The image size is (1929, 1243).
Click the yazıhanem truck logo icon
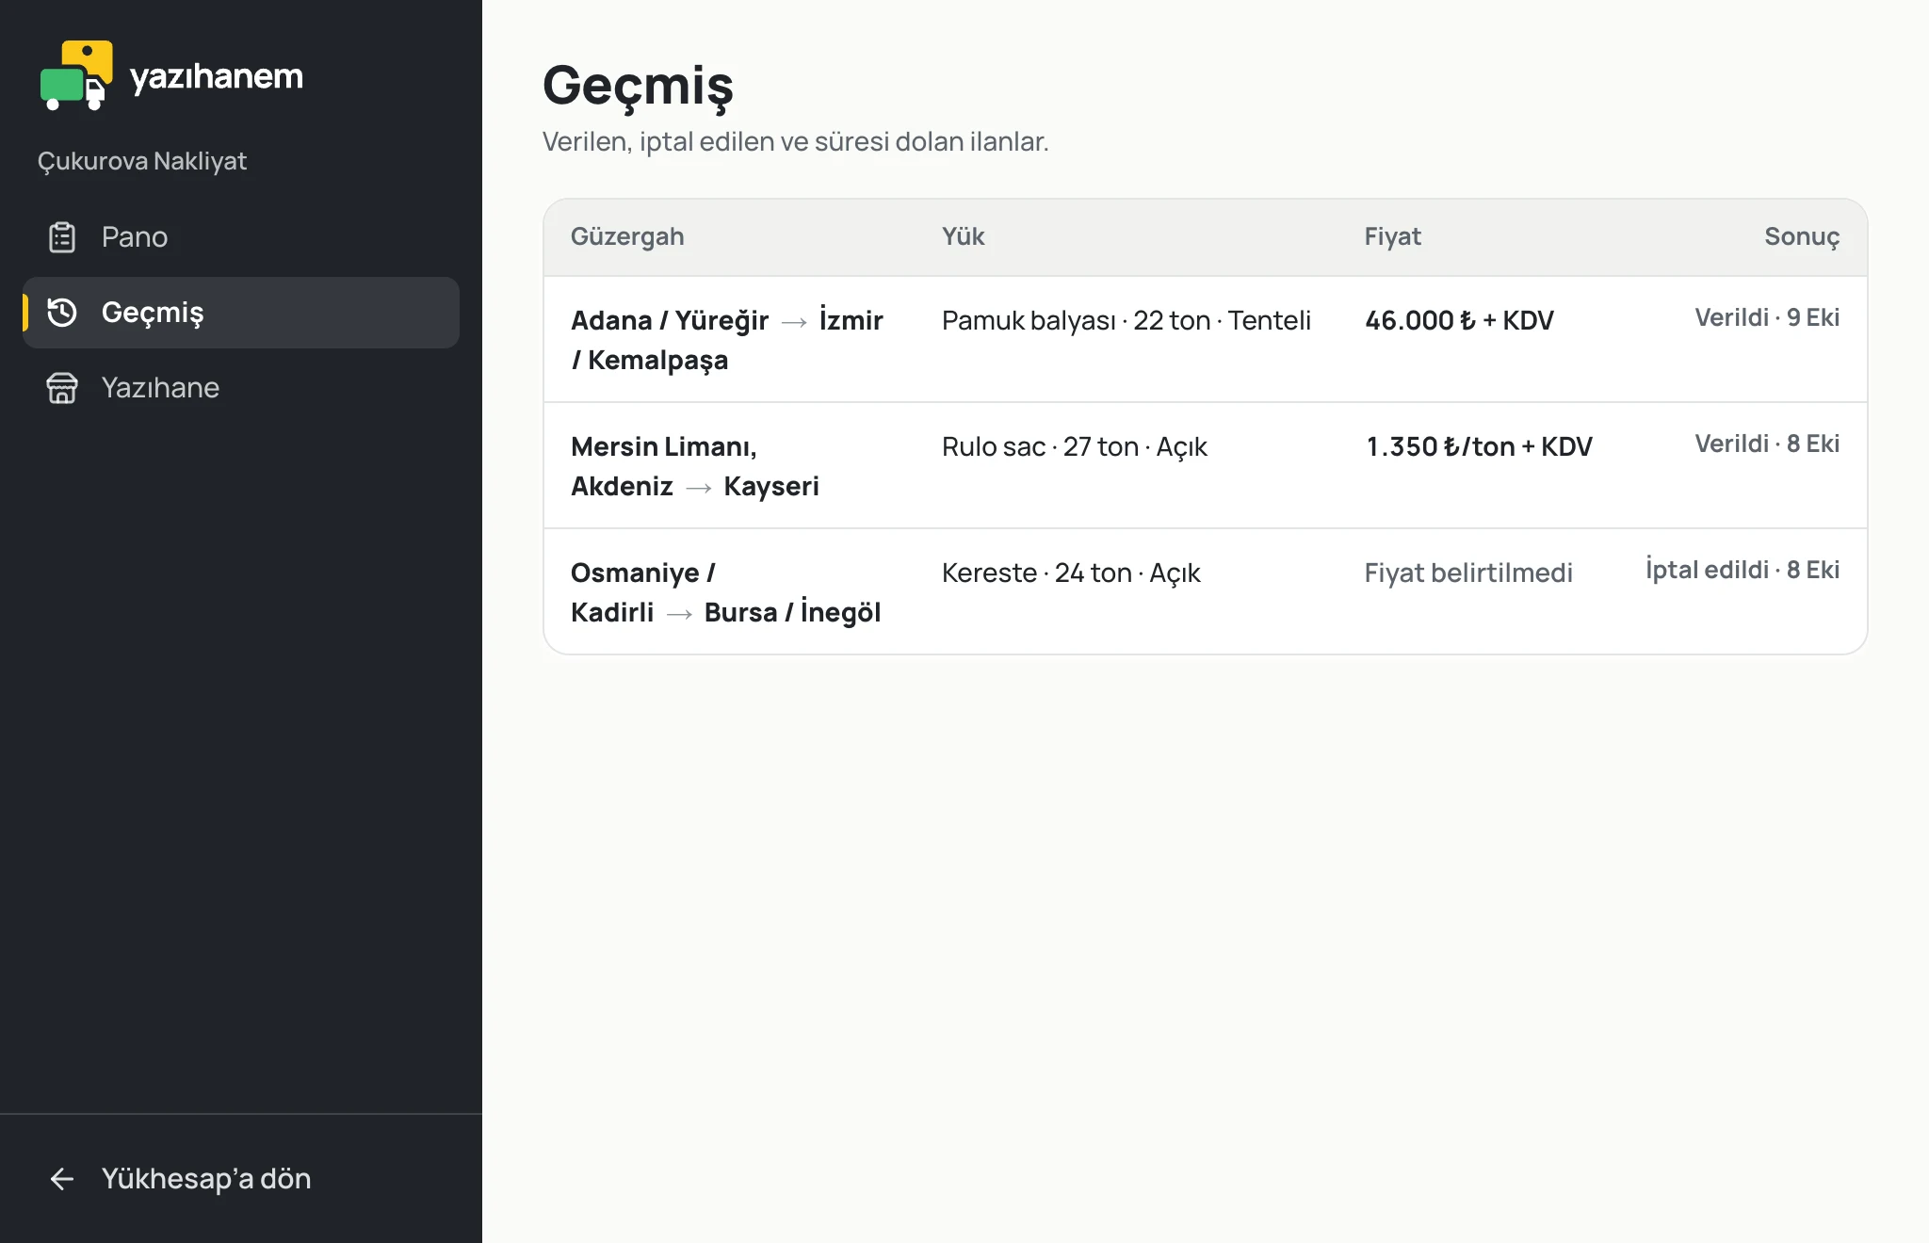click(x=76, y=75)
